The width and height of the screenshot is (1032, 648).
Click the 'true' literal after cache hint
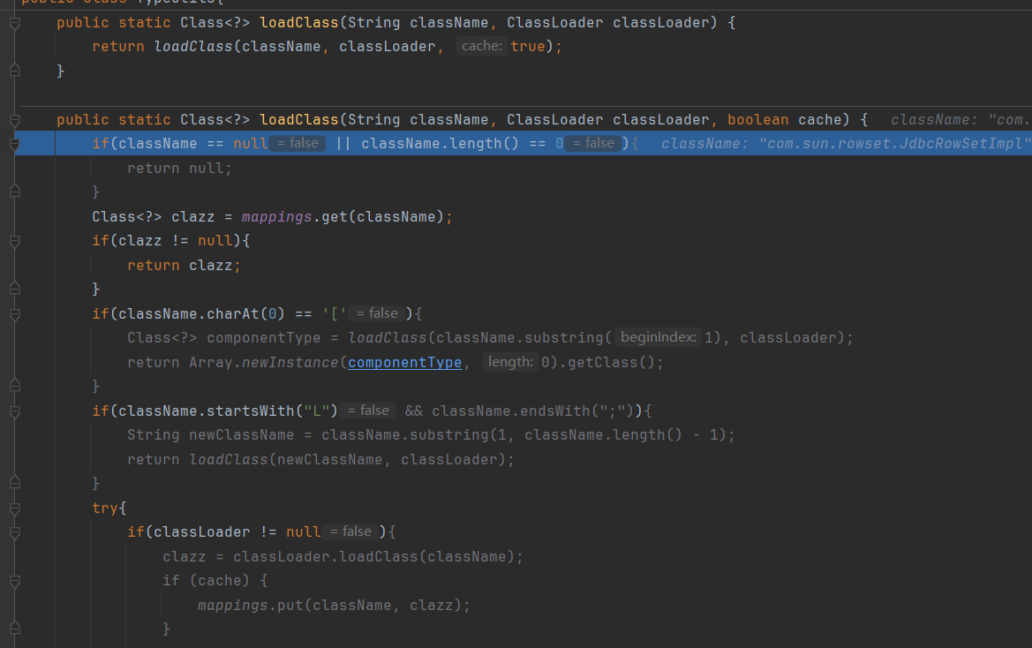coord(528,46)
